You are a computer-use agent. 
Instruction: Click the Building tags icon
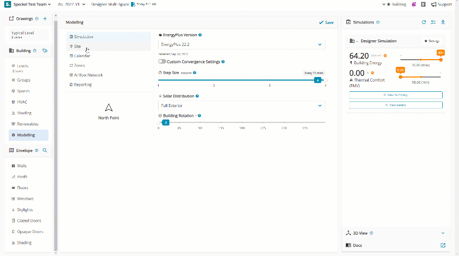45,51
